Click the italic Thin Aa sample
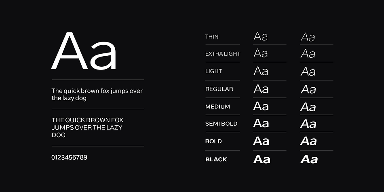Viewport: 384px width, 192px height. (x=308, y=37)
